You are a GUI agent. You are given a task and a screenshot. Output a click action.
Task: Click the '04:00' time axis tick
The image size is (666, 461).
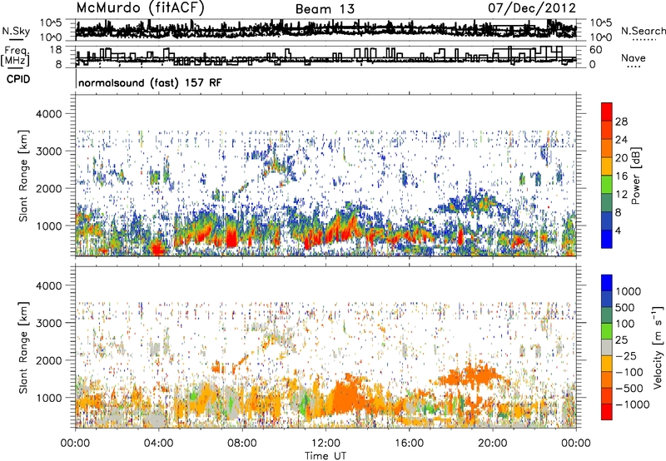(x=158, y=444)
